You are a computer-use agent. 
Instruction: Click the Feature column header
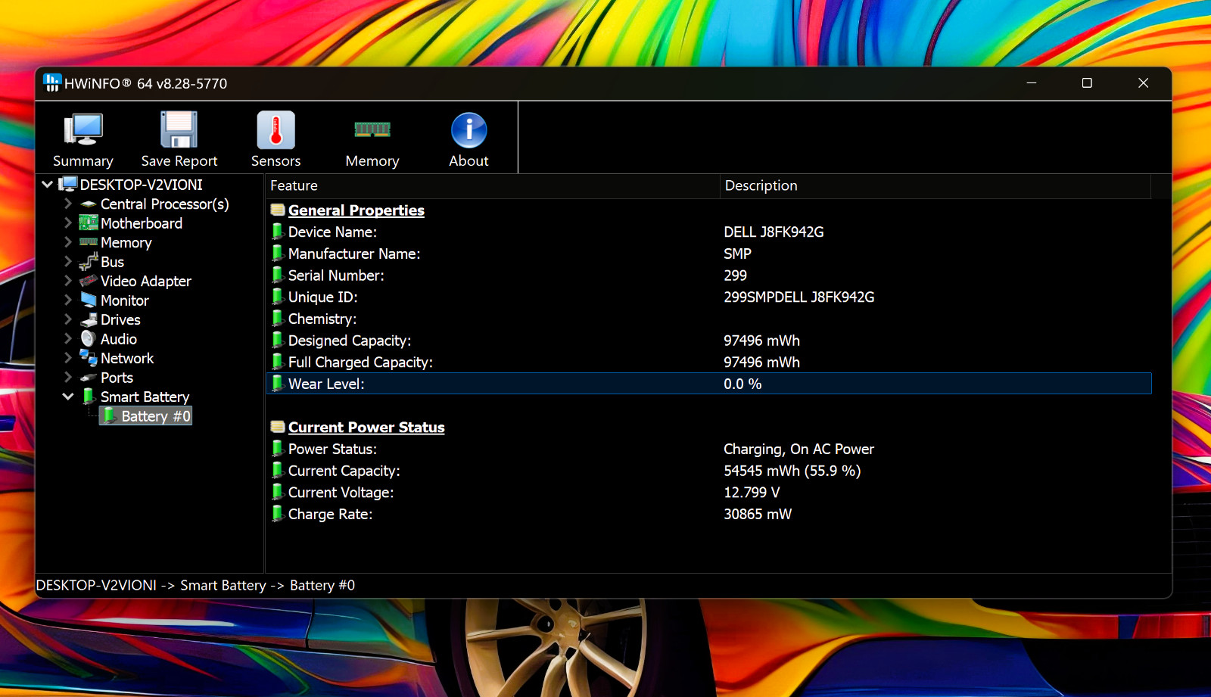pos(492,185)
